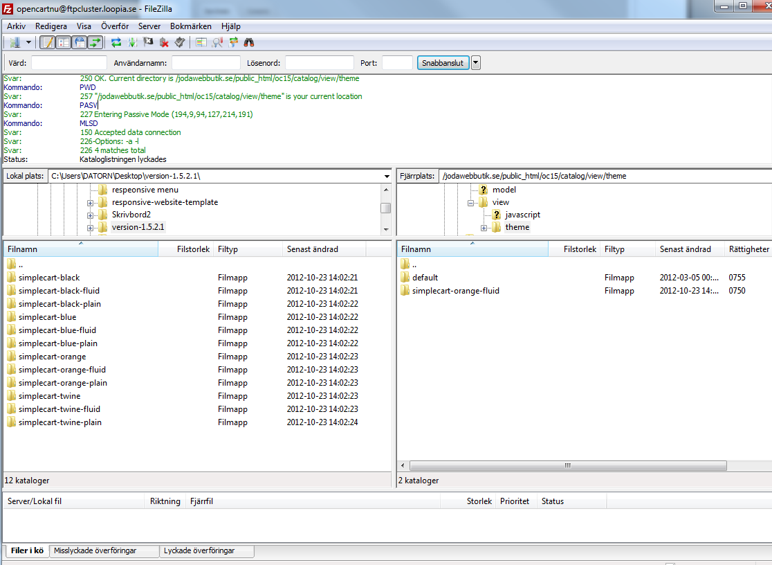Collapse the remote view tree node

tap(470, 203)
